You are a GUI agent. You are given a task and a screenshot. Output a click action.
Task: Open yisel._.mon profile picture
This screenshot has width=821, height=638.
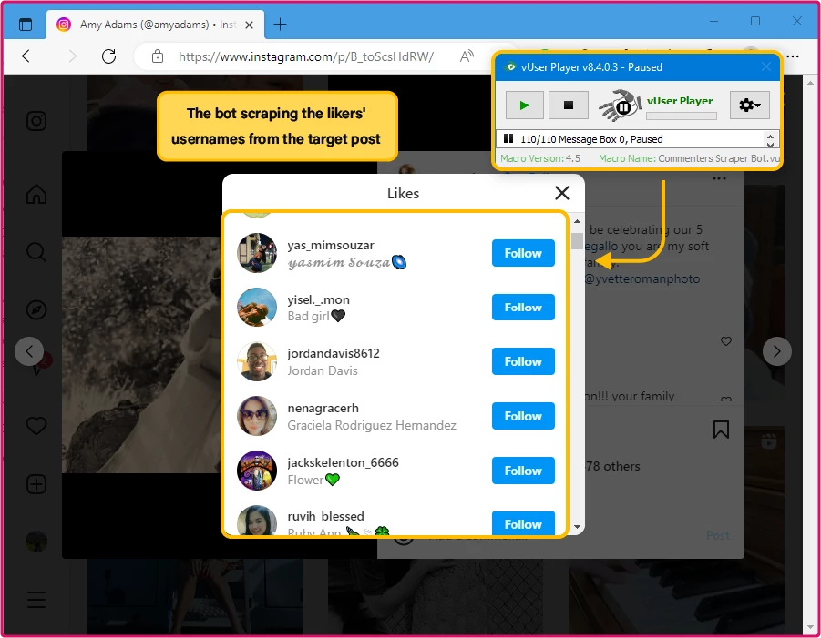[x=257, y=308]
